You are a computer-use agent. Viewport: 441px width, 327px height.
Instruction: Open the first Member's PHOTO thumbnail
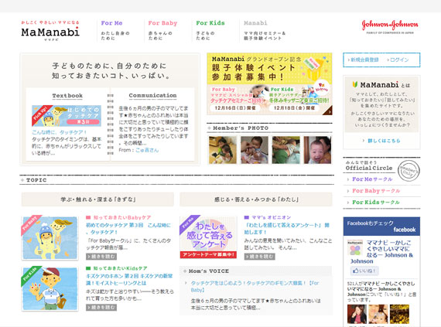coord(223,150)
